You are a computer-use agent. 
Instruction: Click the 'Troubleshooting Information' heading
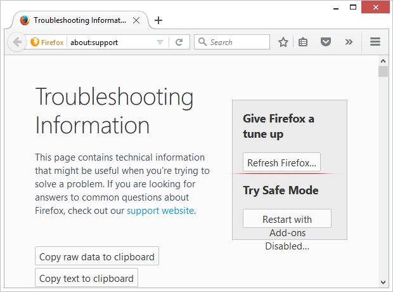(x=114, y=110)
